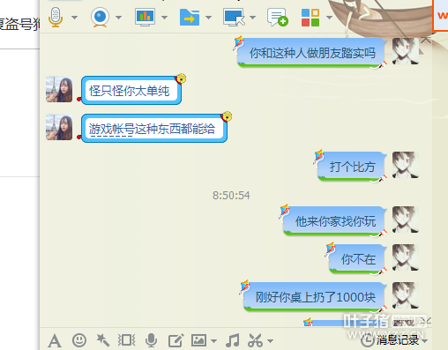Expand dropdown arrow next to scissors screenshot tool
The width and height of the screenshot is (448, 350).
coord(270,341)
